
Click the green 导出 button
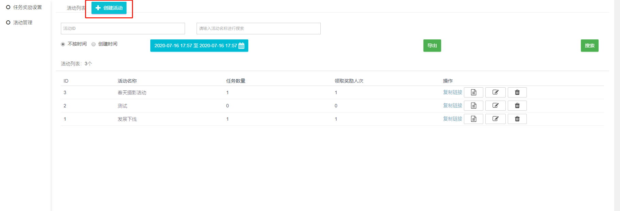coord(432,46)
